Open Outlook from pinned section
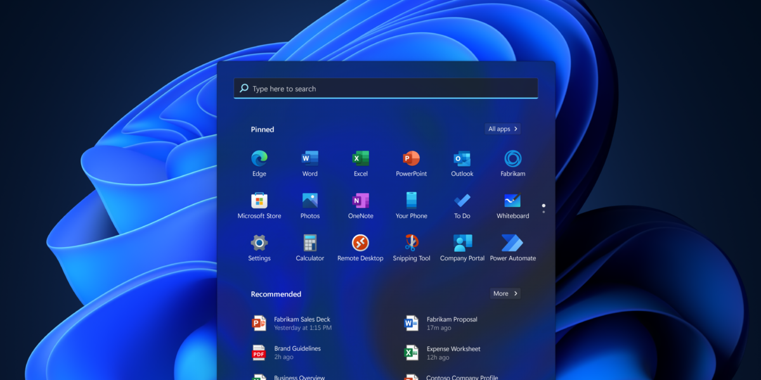Screen dimensions: 761x380 pyautogui.click(x=462, y=159)
